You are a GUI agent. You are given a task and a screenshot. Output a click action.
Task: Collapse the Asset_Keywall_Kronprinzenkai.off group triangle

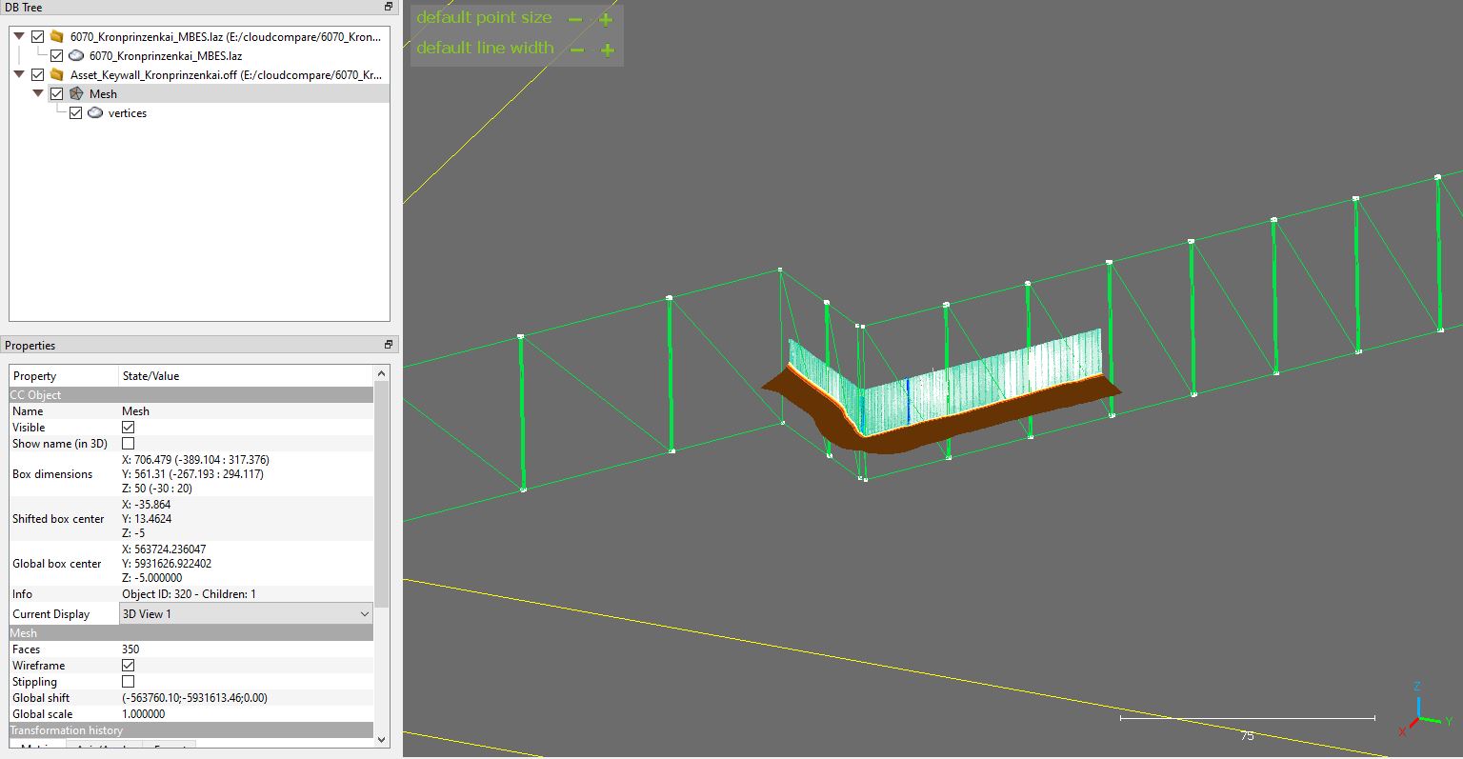tap(18, 74)
